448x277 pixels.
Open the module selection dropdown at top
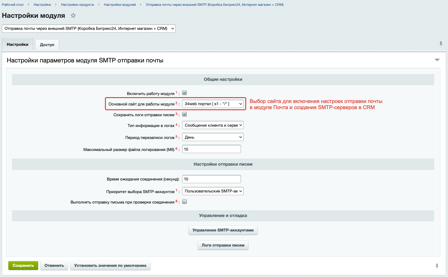coord(89,29)
